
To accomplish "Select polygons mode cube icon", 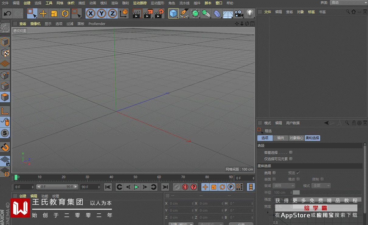I will pyautogui.click(x=5, y=97).
